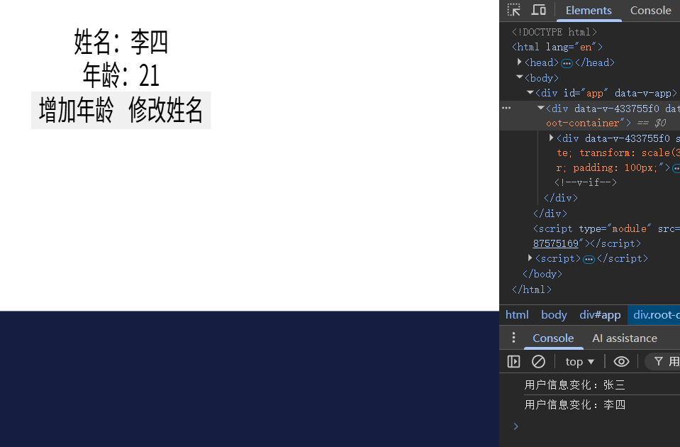Clear console with the ban icon
680x447 pixels.
538,362
